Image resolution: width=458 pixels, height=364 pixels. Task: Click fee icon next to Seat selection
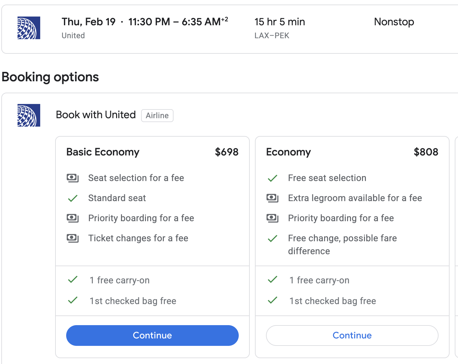(73, 178)
